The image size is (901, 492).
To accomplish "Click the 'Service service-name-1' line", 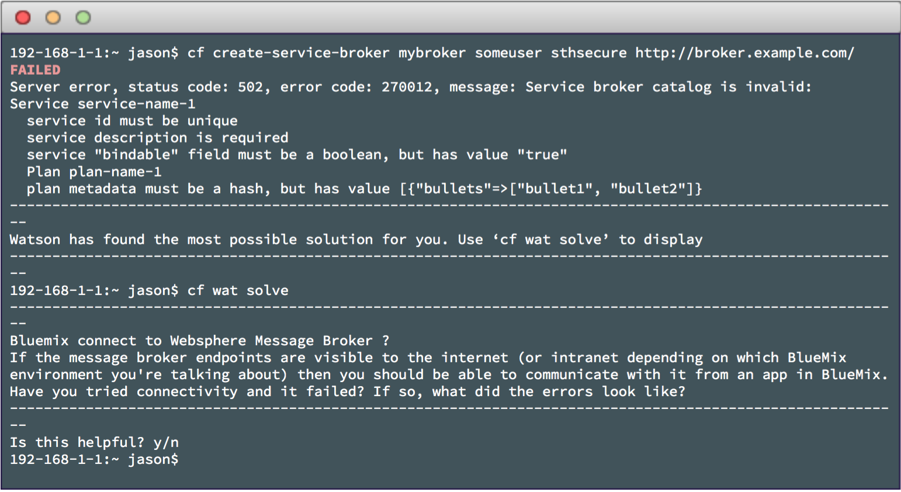I will click(102, 103).
